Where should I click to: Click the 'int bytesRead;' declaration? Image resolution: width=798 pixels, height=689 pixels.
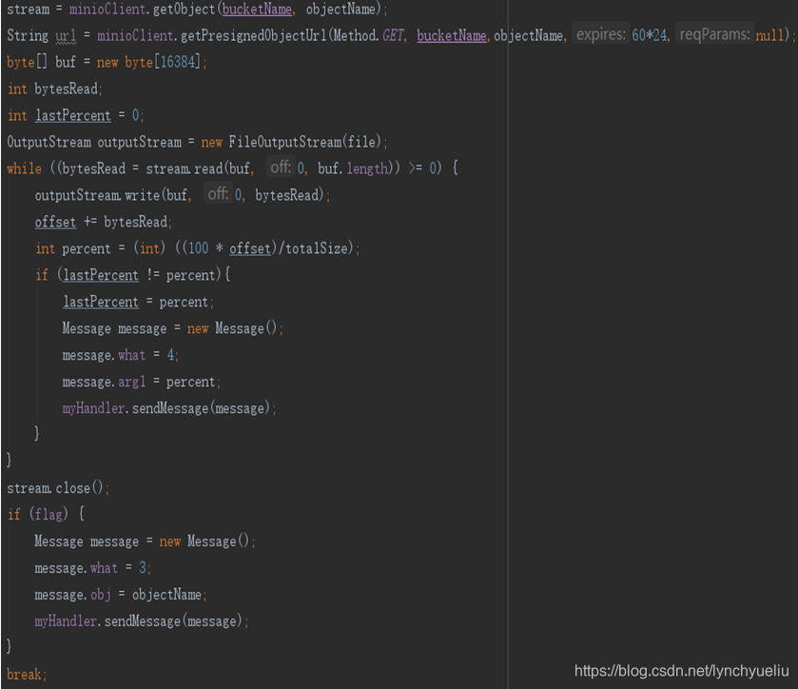coord(55,89)
